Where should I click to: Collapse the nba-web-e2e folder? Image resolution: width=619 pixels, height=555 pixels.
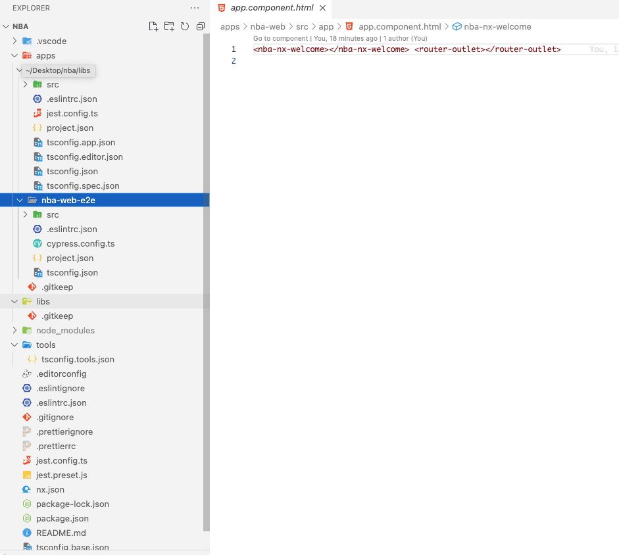click(x=20, y=200)
